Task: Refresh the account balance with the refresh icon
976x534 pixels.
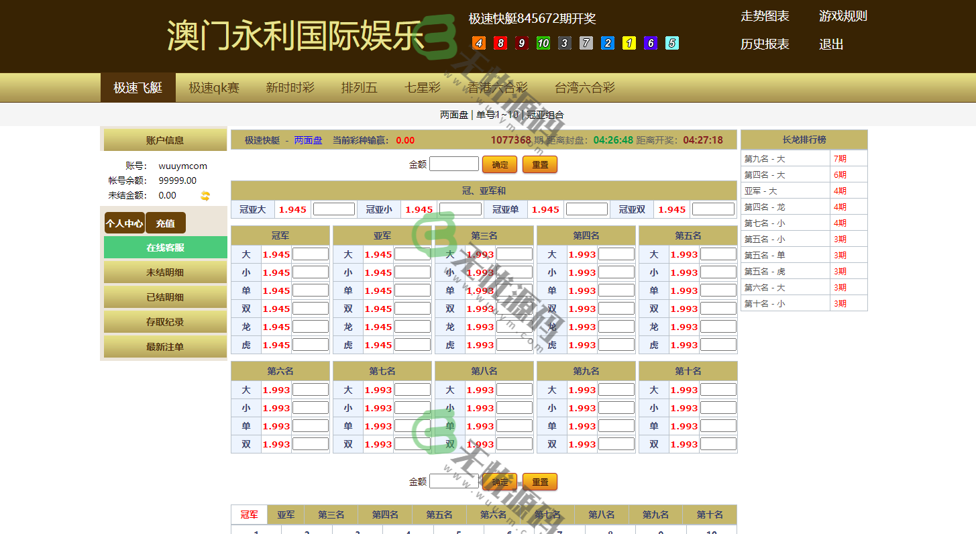Action: pos(205,195)
